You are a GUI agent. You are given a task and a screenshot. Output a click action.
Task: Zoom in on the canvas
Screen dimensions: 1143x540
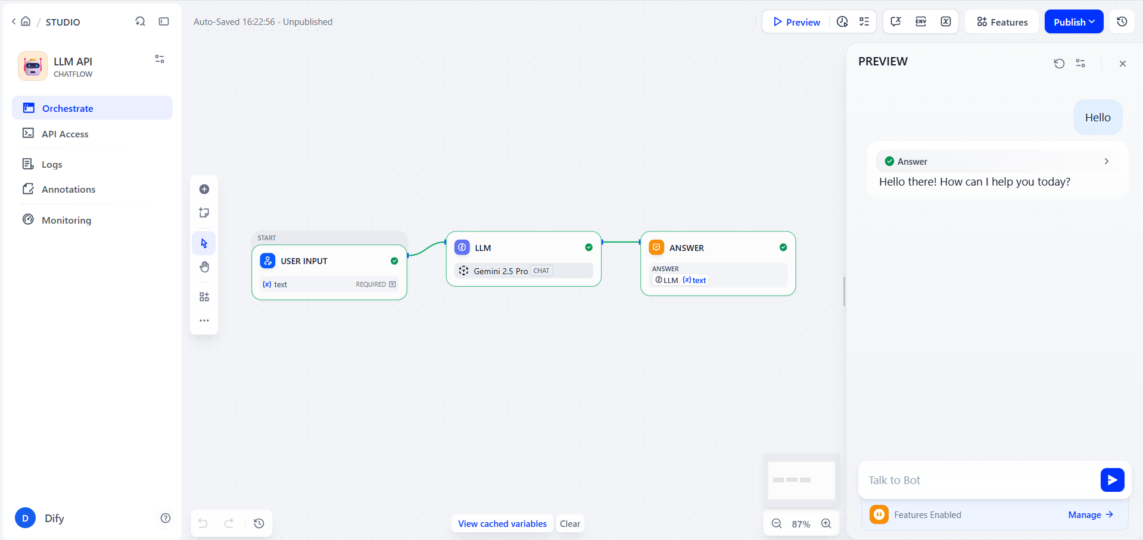click(x=826, y=523)
